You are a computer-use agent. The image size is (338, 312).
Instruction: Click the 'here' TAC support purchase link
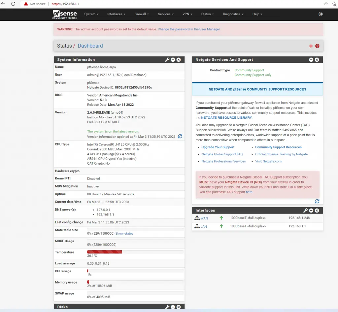[x=249, y=192]
